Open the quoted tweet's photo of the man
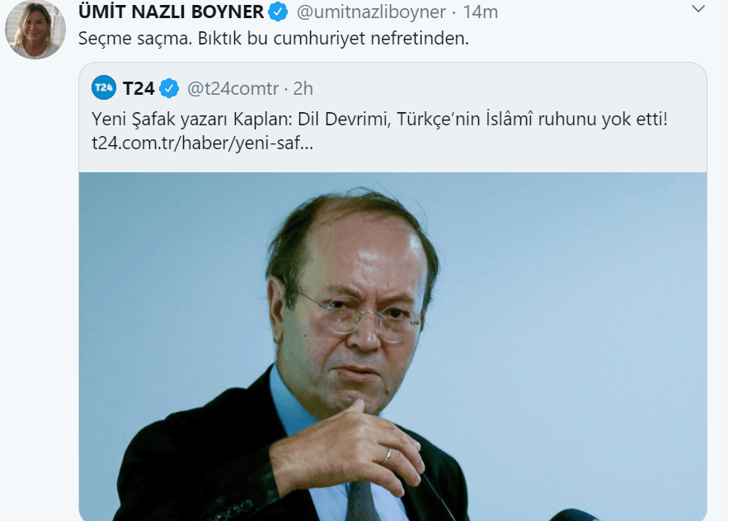 393,346
